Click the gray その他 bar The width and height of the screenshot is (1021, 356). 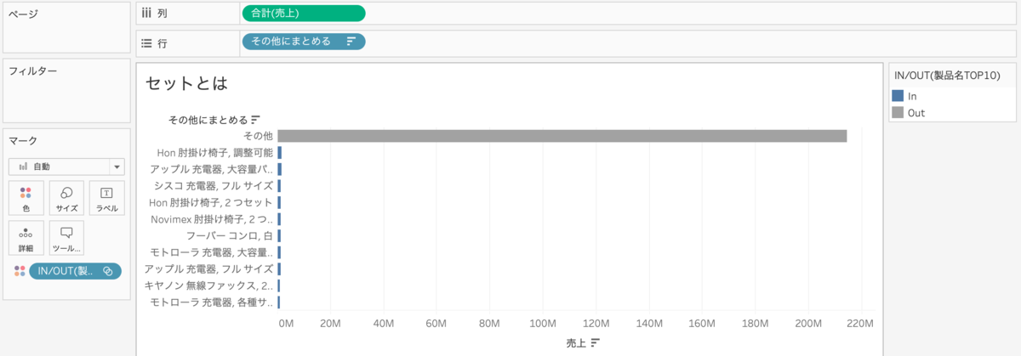[x=562, y=136]
